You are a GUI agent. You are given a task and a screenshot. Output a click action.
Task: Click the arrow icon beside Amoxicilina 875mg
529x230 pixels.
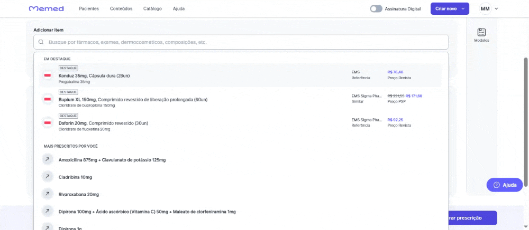pyautogui.click(x=47, y=159)
